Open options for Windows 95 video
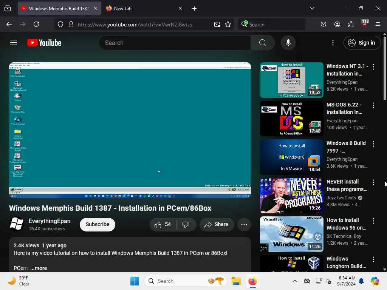This screenshot has height=290, width=387. click(x=373, y=221)
